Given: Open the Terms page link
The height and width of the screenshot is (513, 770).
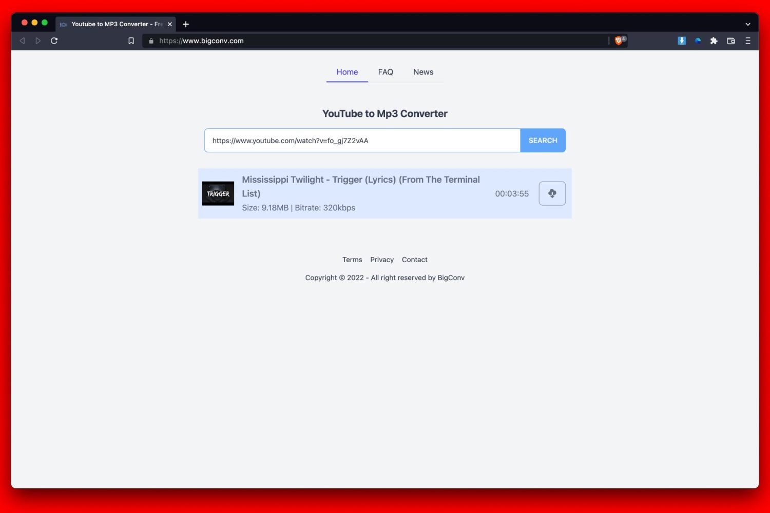Looking at the screenshot, I should point(352,260).
